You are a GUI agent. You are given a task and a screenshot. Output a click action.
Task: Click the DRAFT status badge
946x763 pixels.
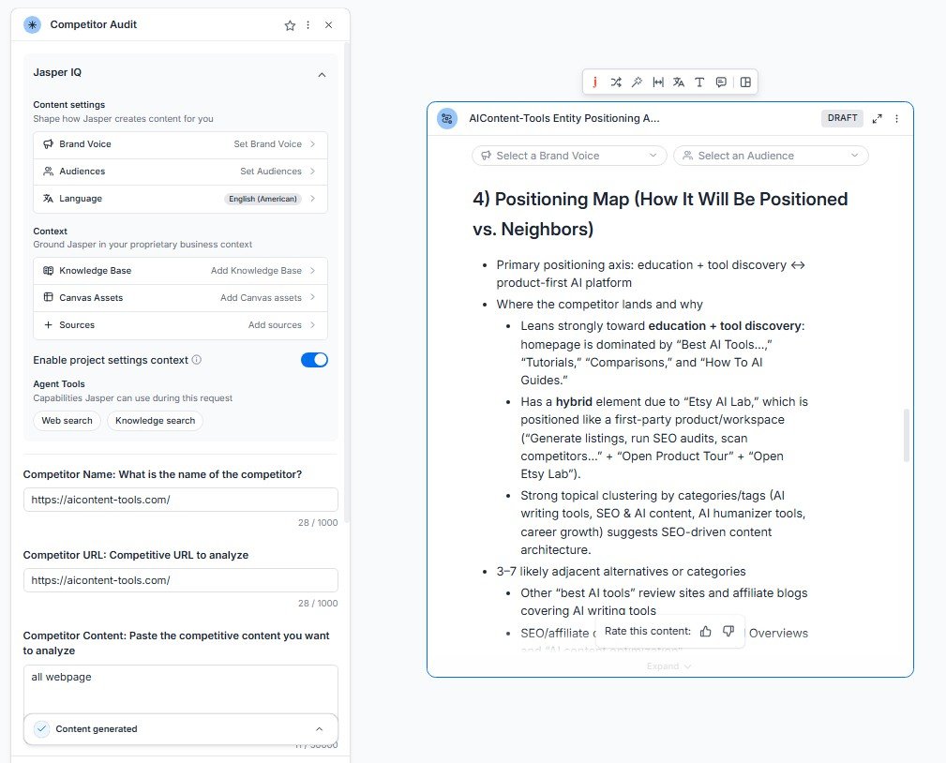click(842, 117)
